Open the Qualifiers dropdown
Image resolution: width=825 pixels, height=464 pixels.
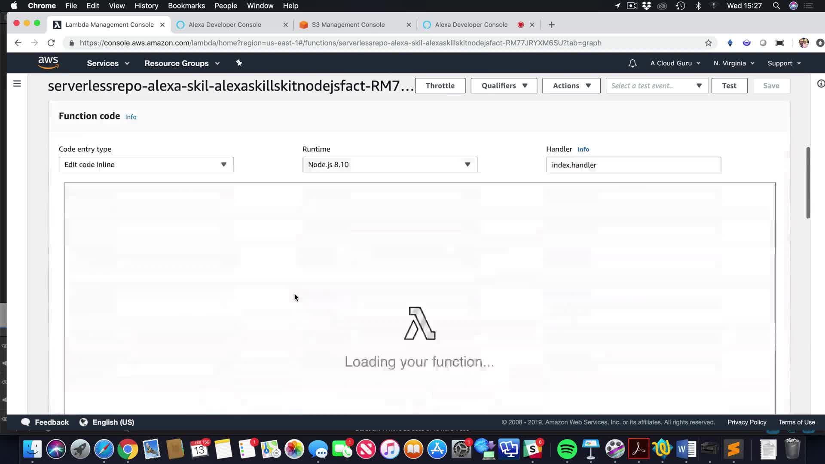[504, 85]
